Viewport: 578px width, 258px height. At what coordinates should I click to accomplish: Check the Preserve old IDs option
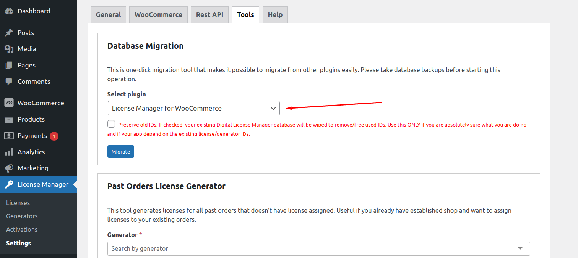coord(111,124)
